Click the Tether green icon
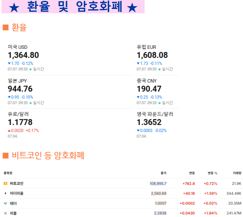Image resolution: width=243 pixels, height=217 pixels. pyautogui.click(x=5, y=203)
